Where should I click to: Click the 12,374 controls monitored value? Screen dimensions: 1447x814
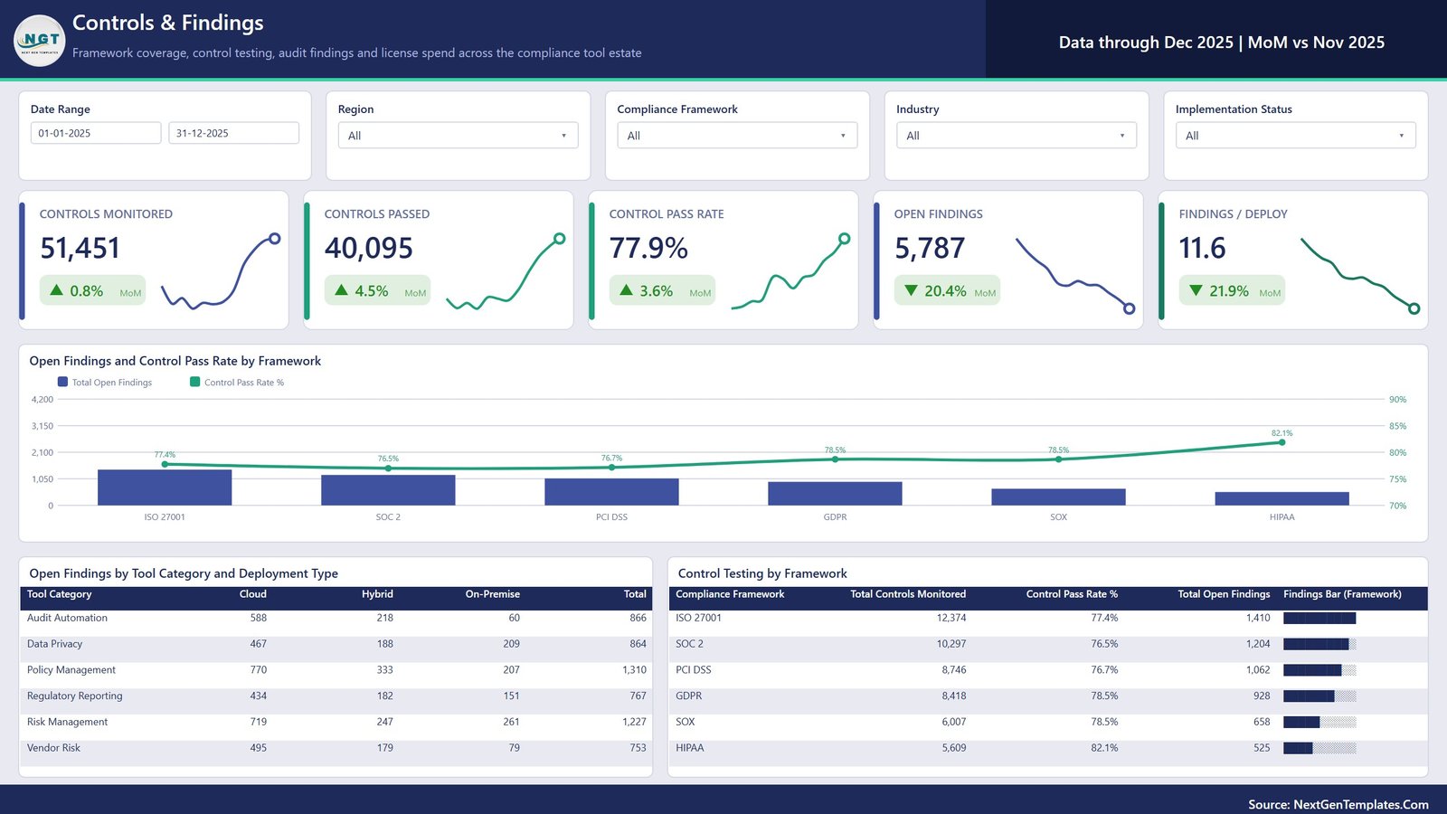[x=951, y=618]
